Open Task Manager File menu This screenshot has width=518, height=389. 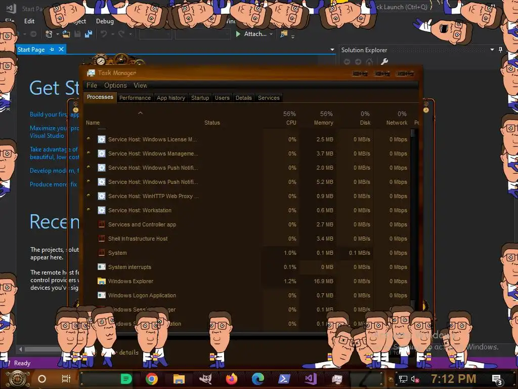[92, 85]
